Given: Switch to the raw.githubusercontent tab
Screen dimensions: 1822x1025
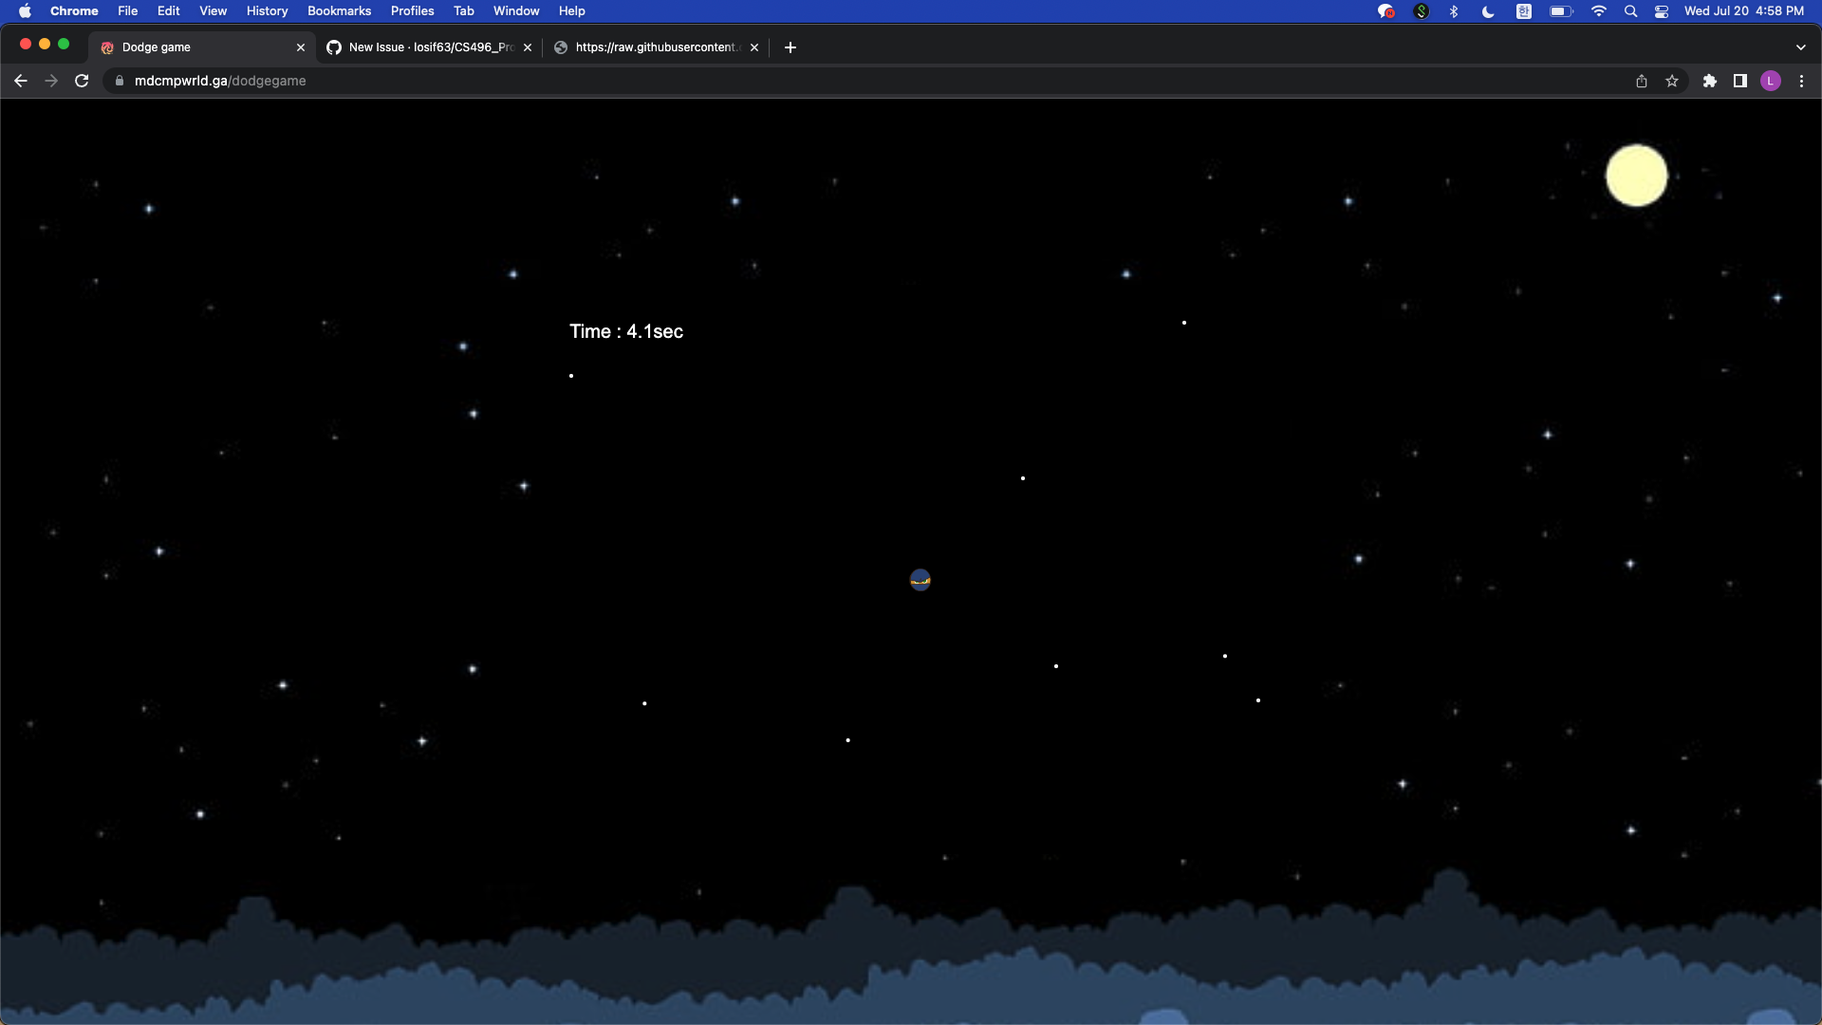Looking at the screenshot, I should tap(657, 47).
